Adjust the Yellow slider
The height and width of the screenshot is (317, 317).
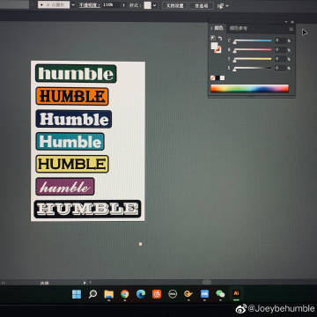tap(253, 59)
